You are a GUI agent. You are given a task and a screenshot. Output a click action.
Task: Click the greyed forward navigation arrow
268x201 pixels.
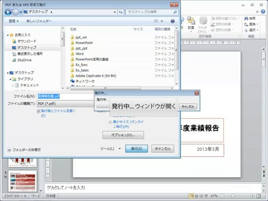click(16, 12)
